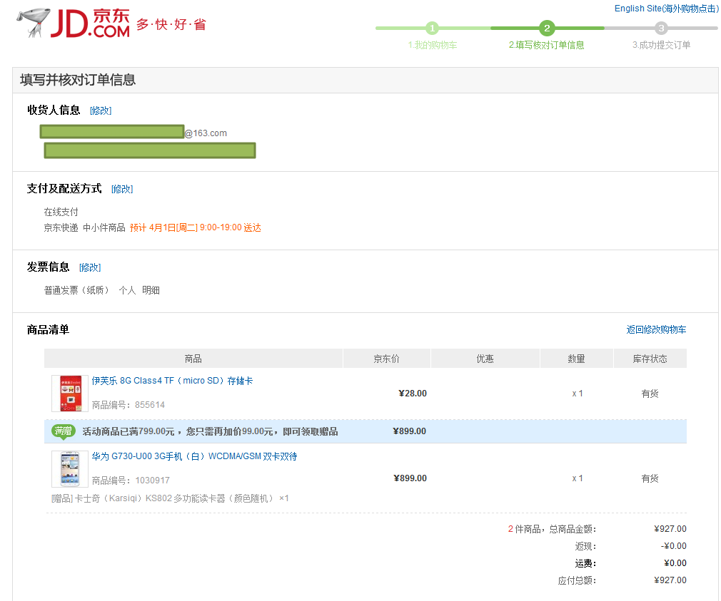Click the JD.com logo

[74, 23]
